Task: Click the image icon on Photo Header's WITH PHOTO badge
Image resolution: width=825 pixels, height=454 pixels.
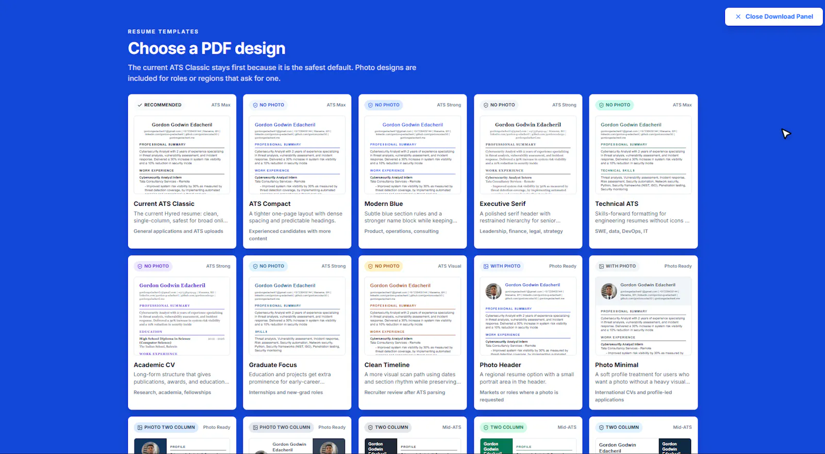Action: pyautogui.click(x=486, y=266)
